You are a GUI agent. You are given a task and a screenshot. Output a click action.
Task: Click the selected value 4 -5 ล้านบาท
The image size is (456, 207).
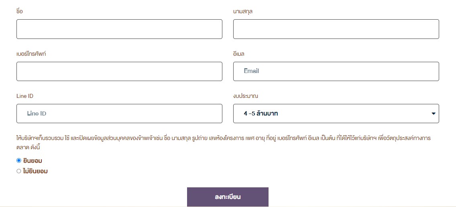[x=261, y=114]
